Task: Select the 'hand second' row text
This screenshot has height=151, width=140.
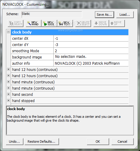Action: point(23,95)
